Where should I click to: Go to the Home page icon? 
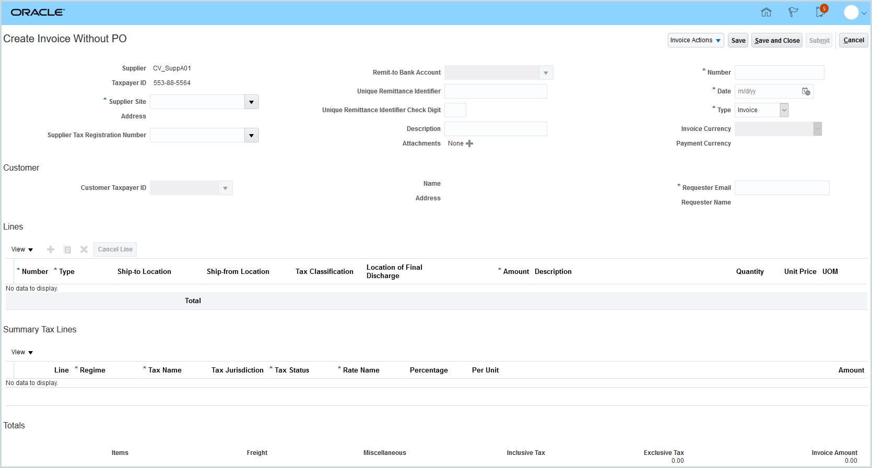[x=766, y=13]
